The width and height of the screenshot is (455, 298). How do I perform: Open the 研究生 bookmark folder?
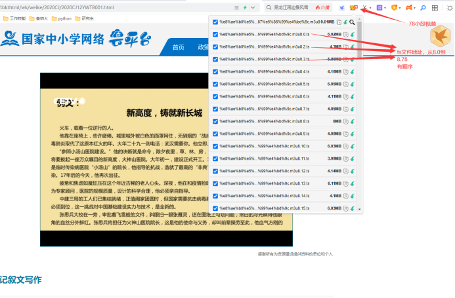85,18
